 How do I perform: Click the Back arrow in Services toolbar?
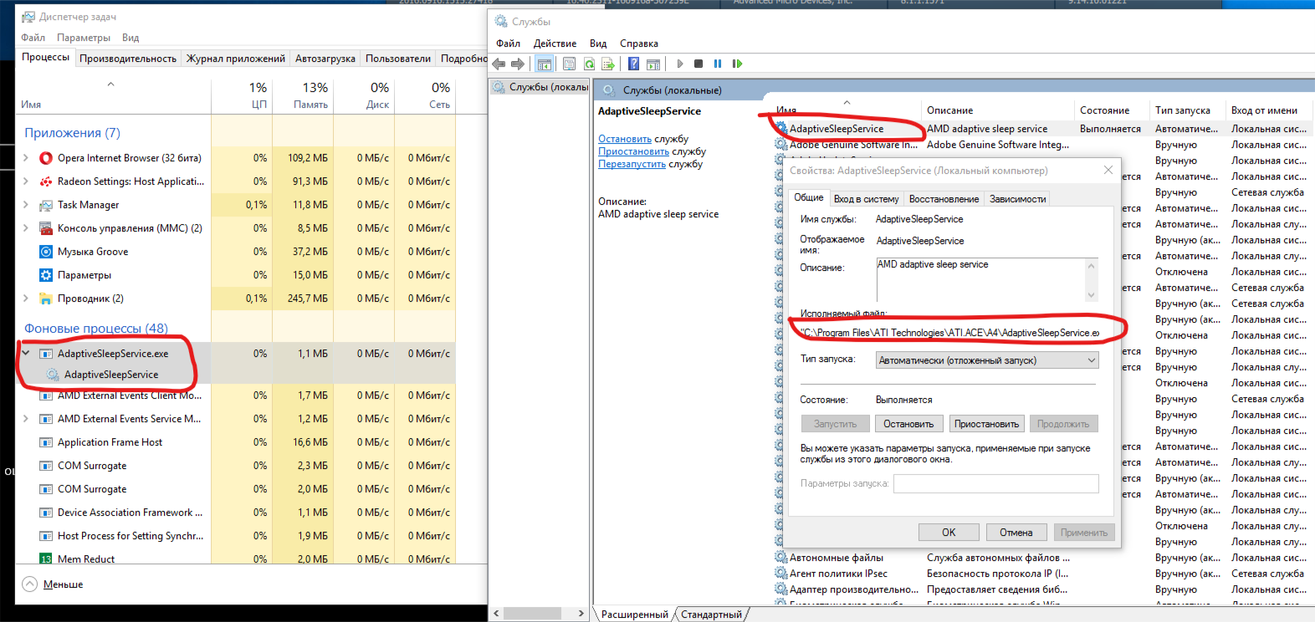[499, 64]
